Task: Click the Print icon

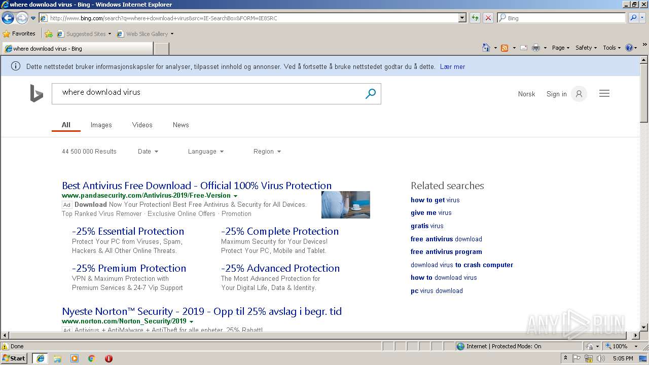Action: click(x=536, y=48)
